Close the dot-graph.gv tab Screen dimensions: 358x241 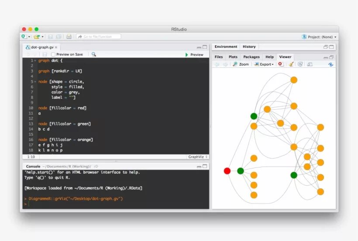click(x=56, y=47)
